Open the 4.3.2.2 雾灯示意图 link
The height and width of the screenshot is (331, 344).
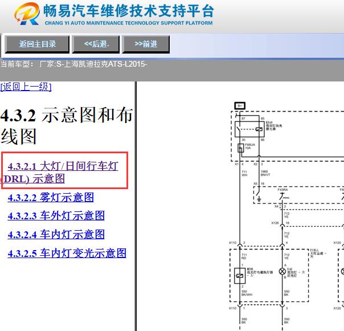[51, 197]
